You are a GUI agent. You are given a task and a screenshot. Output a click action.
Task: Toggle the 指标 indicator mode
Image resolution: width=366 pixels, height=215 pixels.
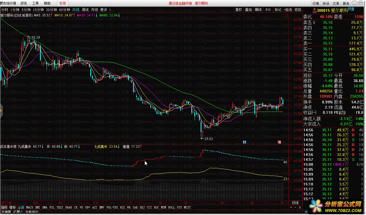click(x=4, y=207)
